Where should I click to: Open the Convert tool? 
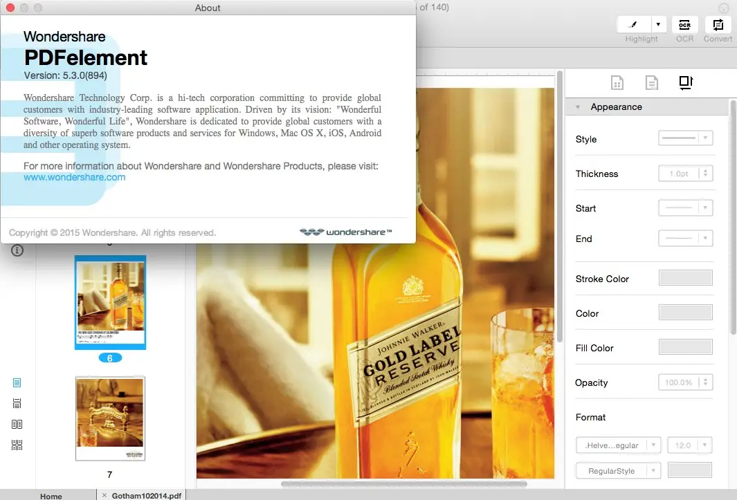click(718, 24)
